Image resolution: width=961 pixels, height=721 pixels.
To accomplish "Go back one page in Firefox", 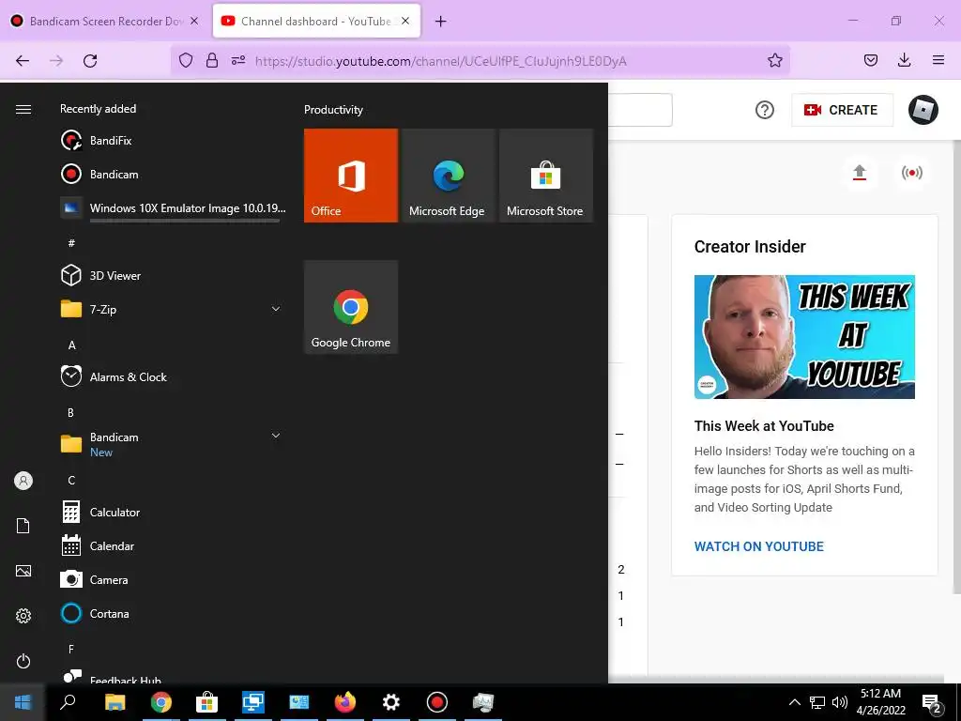I will coord(23,60).
